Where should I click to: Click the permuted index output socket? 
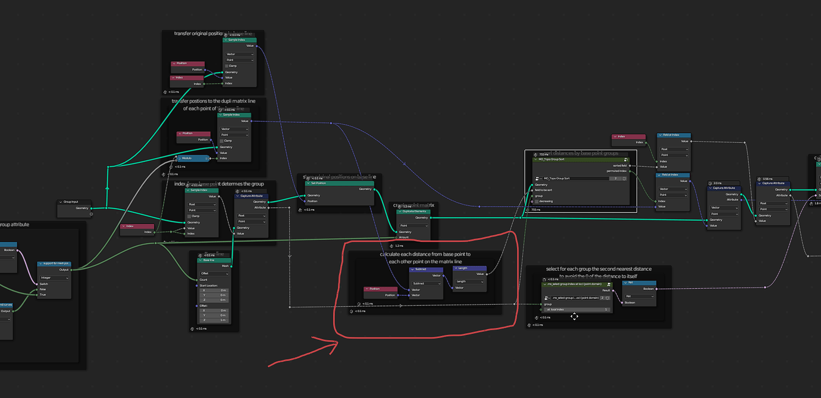click(x=630, y=171)
